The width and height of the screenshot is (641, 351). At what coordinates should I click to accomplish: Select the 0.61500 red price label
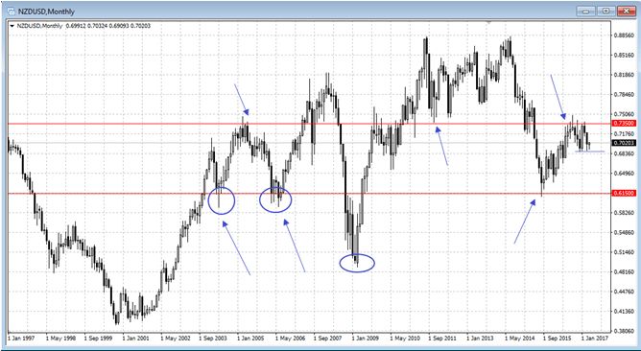pos(624,193)
